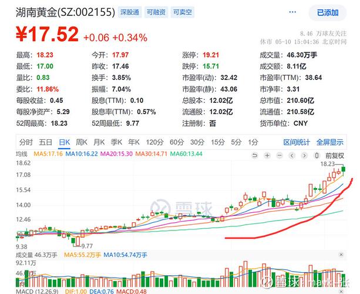
Task: Click the MA10:16.22 moving average label
Action: pos(82,154)
